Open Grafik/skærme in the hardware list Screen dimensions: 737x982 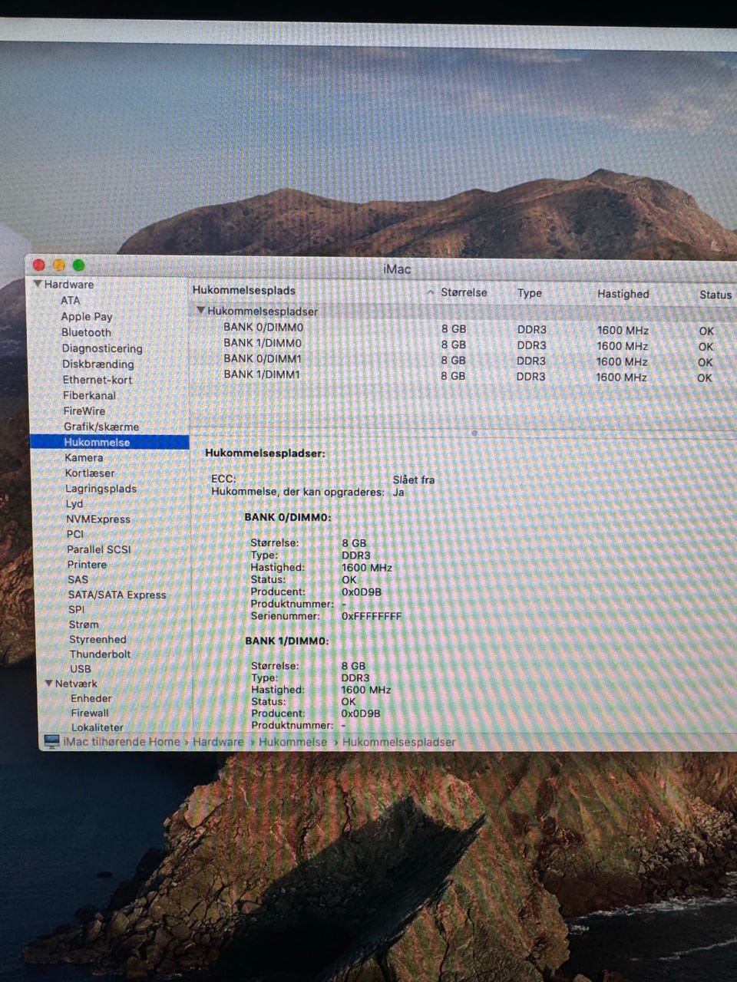coord(101,427)
